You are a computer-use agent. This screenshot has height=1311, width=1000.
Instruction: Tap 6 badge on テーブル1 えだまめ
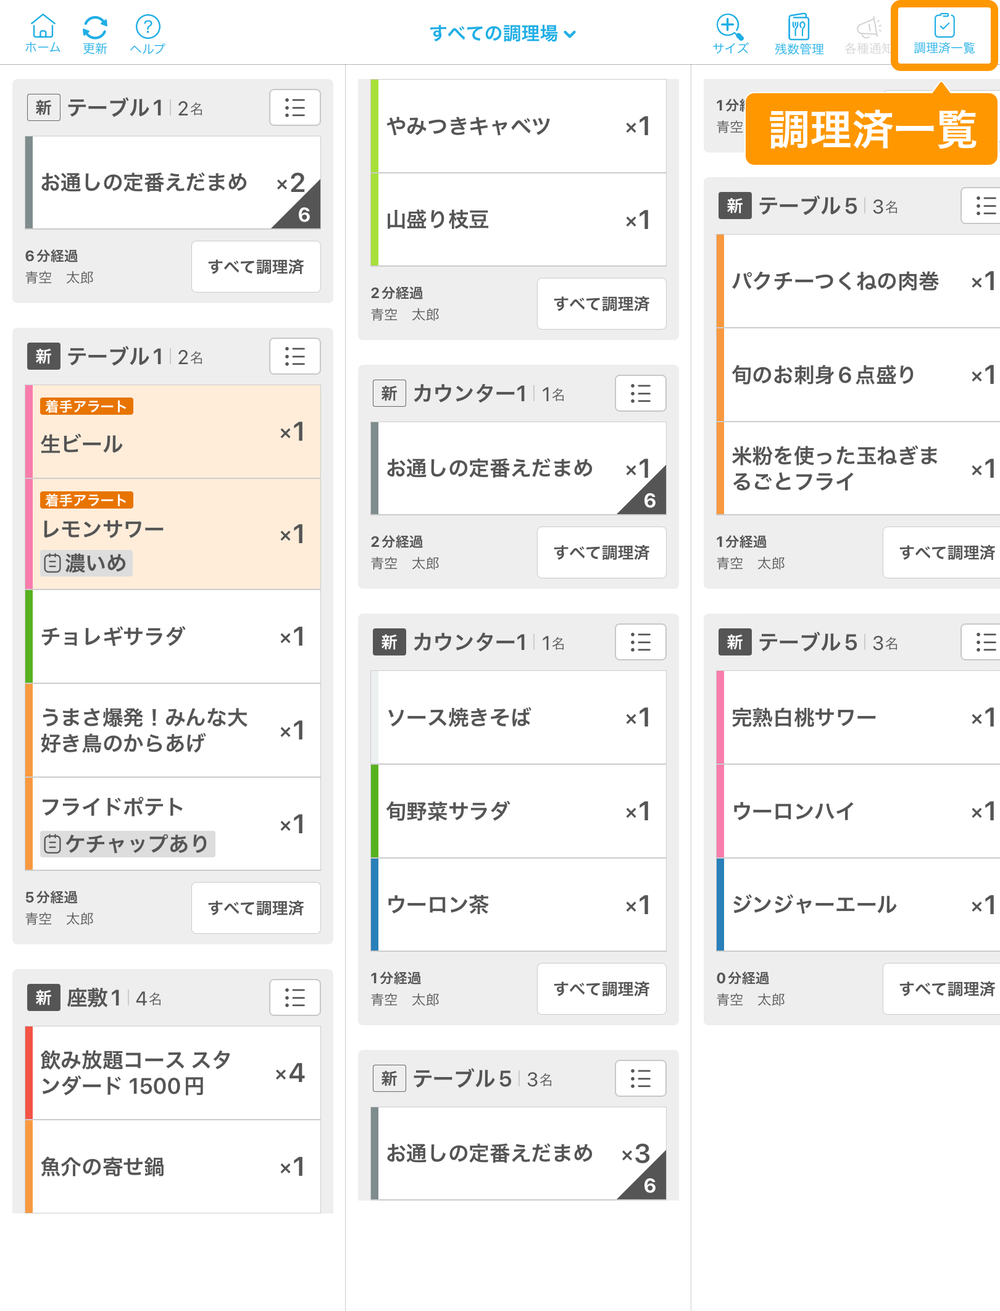(304, 214)
